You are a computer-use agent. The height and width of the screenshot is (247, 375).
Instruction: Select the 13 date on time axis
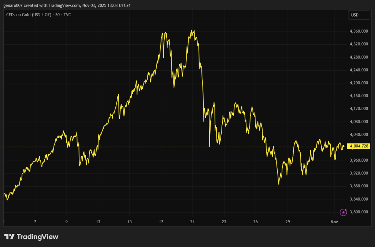98,222
